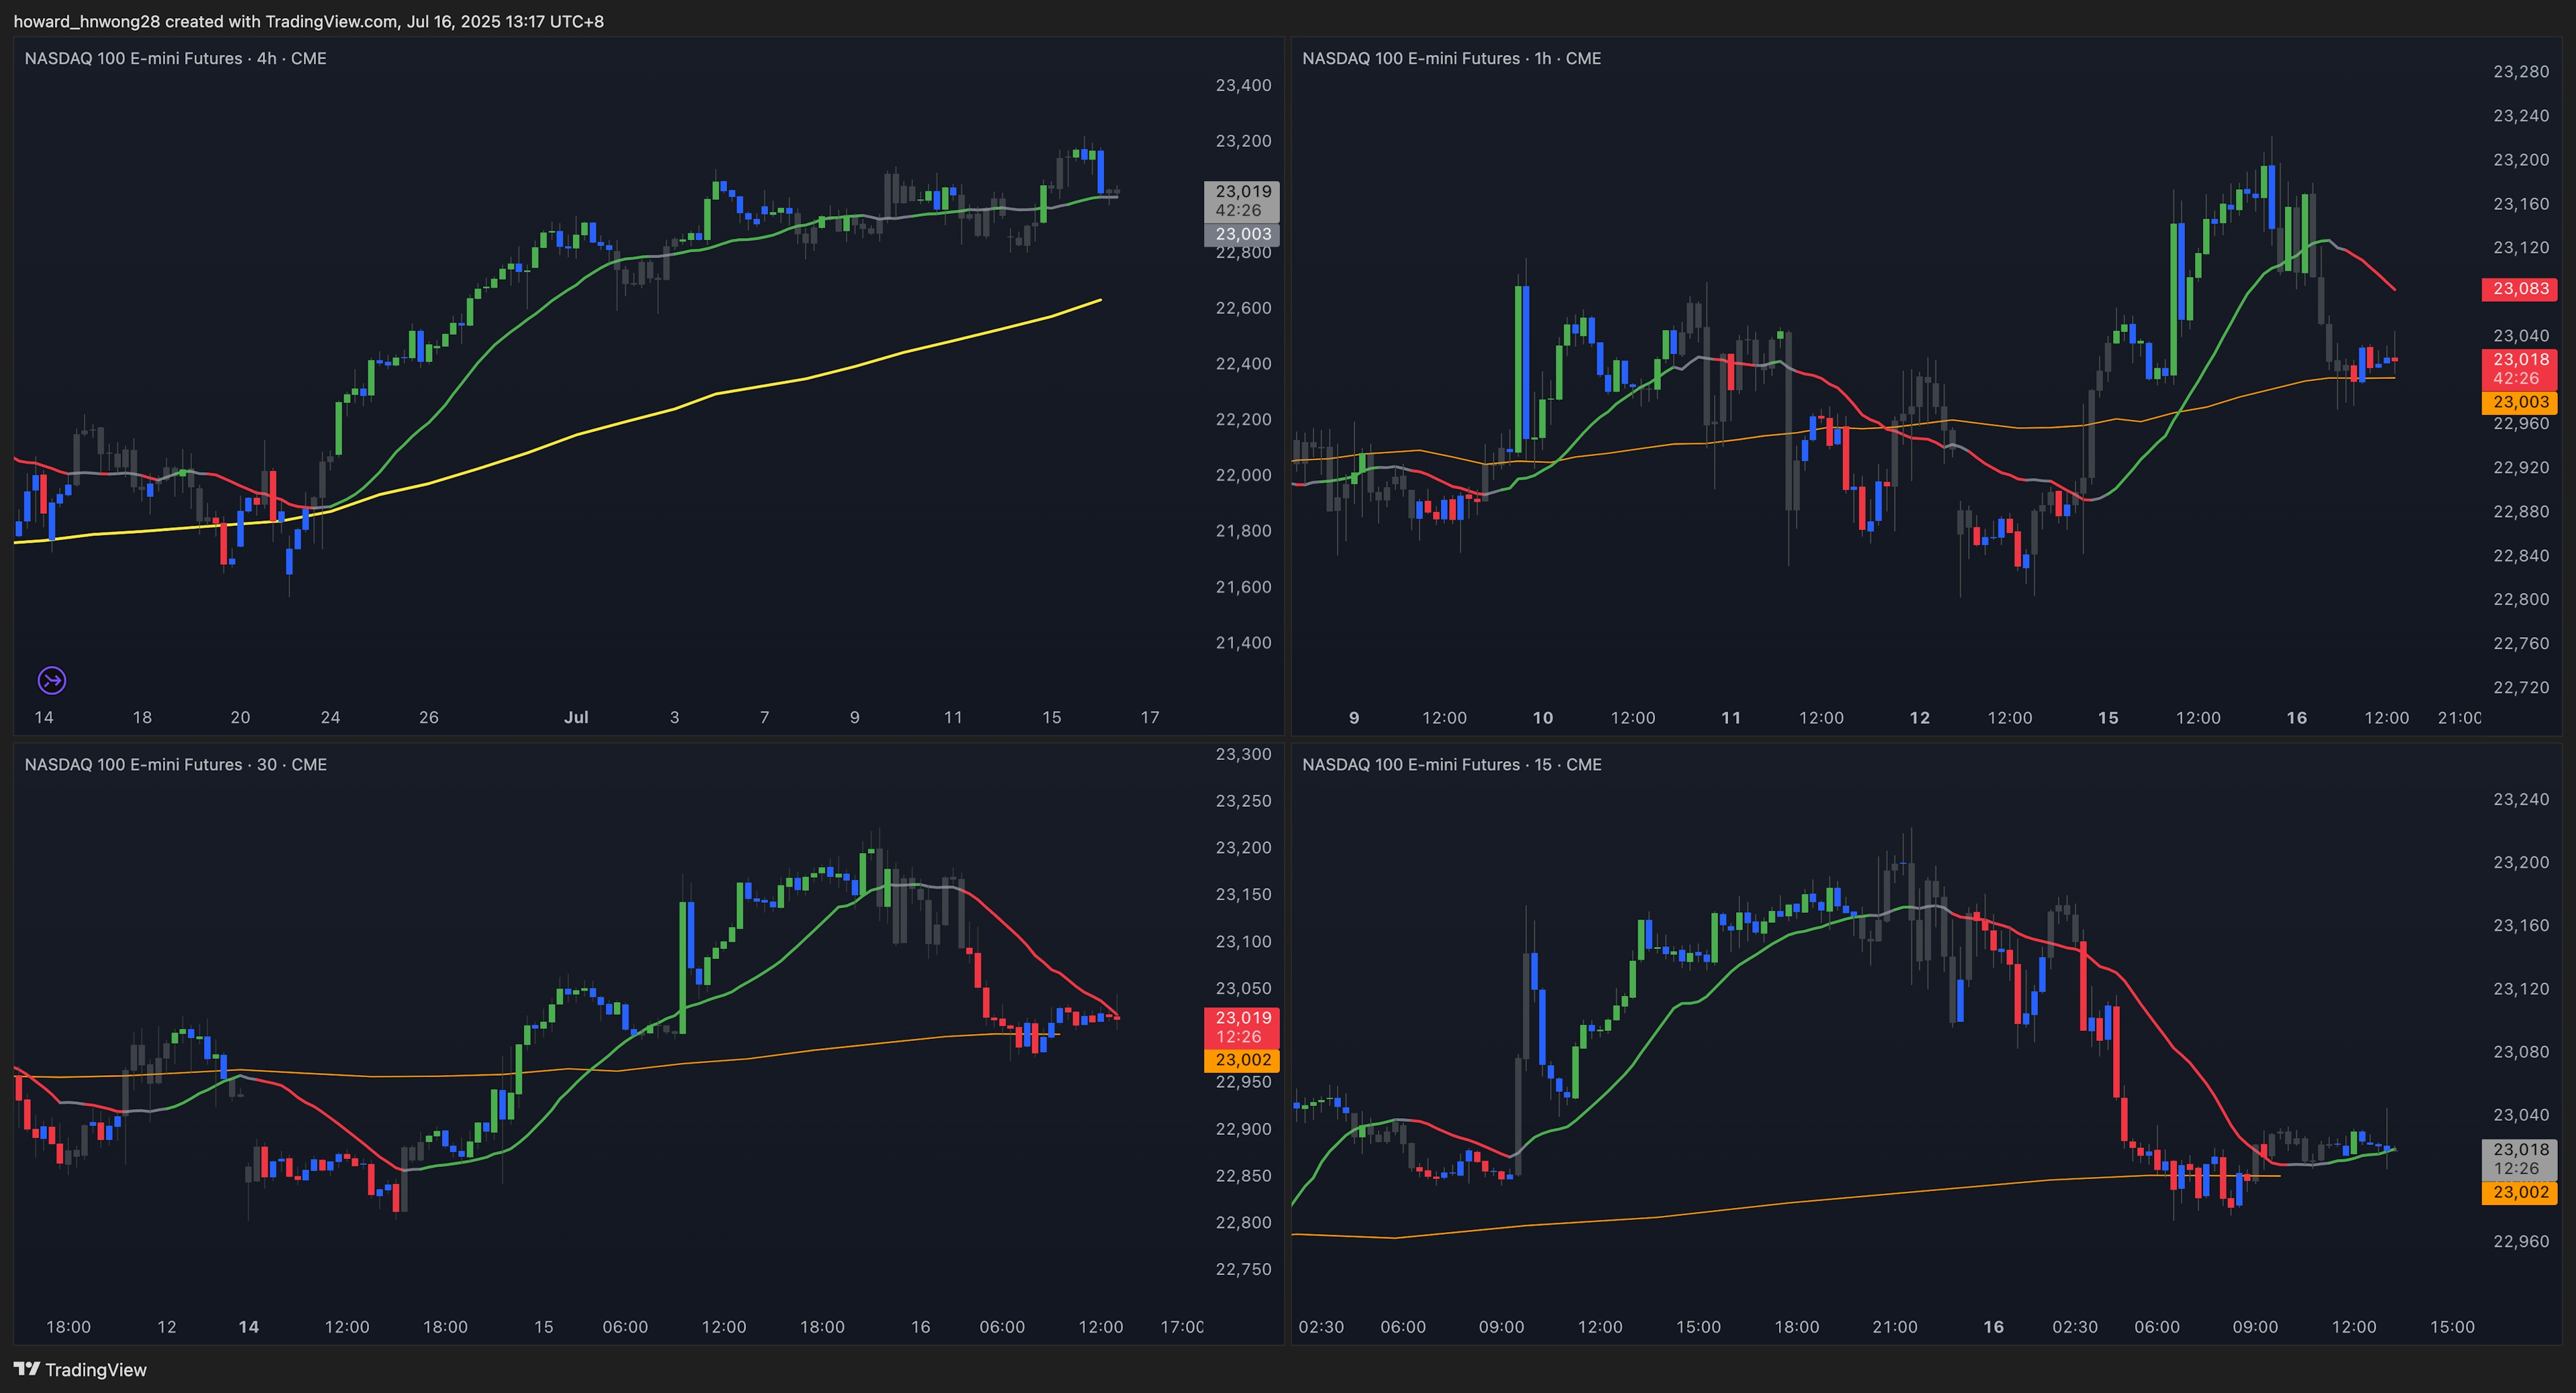Click the Jul label on 4h time axis

tap(576, 717)
